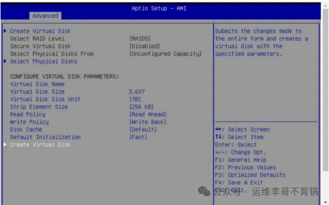
Task: Select the Disk Cache label
Action: pos(26,129)
